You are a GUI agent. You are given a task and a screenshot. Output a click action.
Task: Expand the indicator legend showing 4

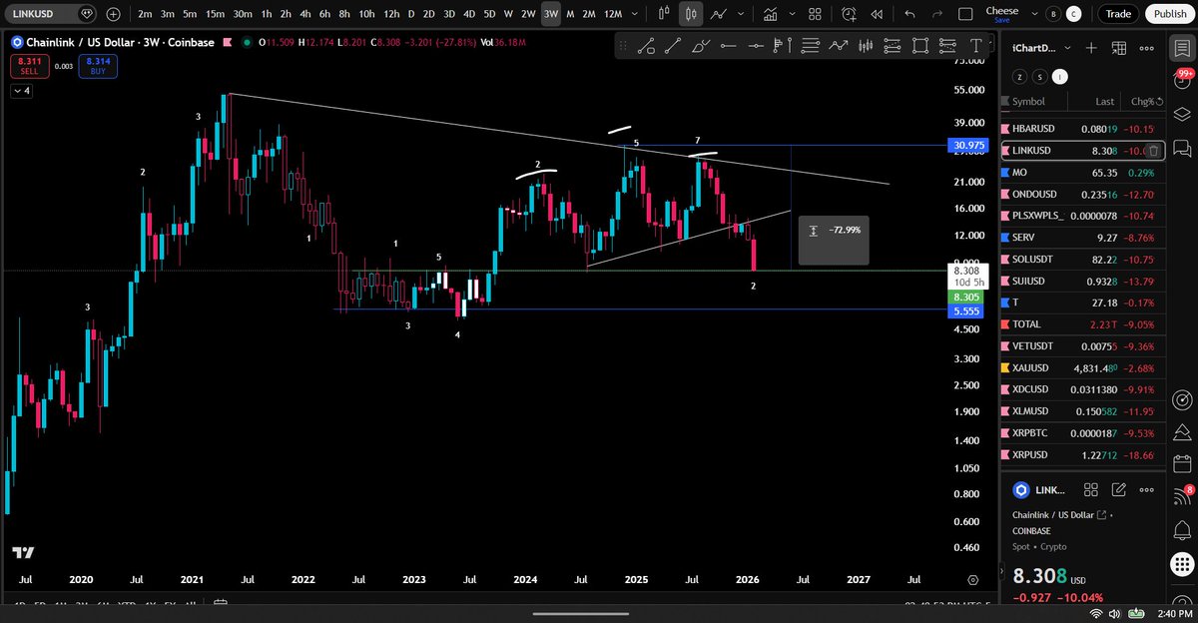pyautogui.click(x=21, y=91)
